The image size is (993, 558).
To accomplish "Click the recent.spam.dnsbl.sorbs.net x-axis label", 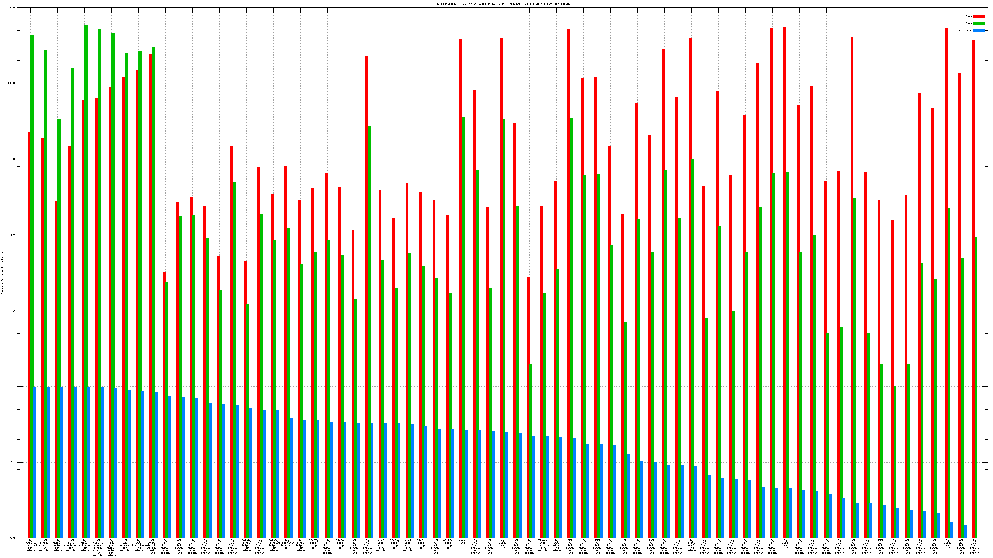I will click(98, 547).
